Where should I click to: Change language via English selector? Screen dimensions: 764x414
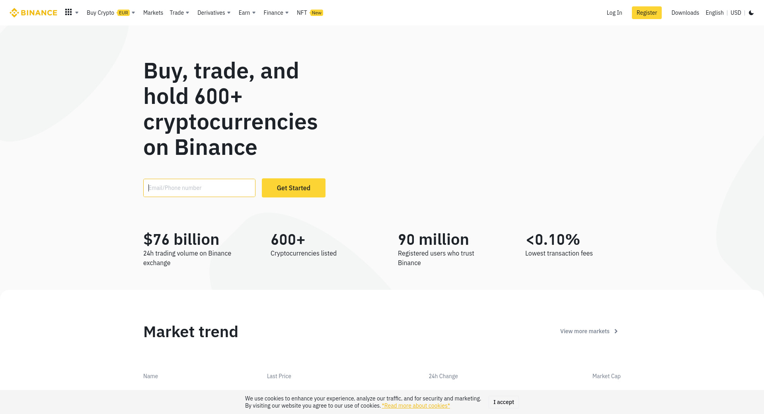click(x=715, y=13)
